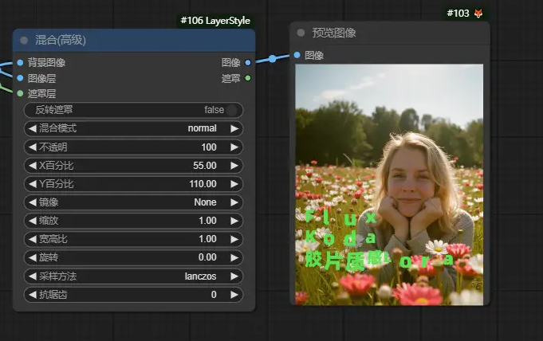Click the 缩放 value 1.00

pyautogui.click(x=207, y=221)
